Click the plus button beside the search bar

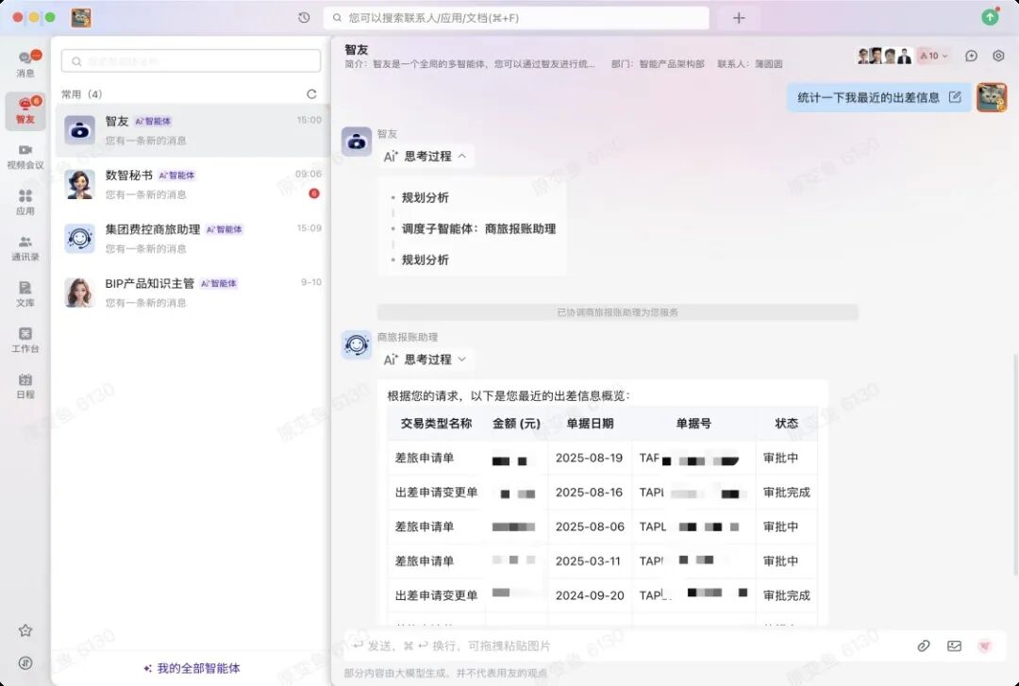pos(739,18)
